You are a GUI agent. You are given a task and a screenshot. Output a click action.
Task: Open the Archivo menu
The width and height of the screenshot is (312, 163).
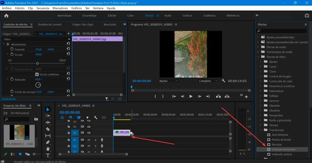pos(7,8)
